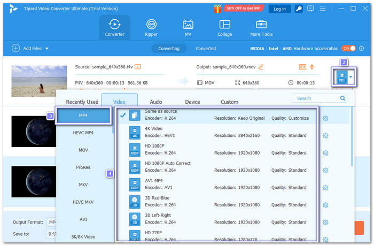374x246 pixels.
Task: Click the pencil icon to rename output
Action: coord(261,67)
